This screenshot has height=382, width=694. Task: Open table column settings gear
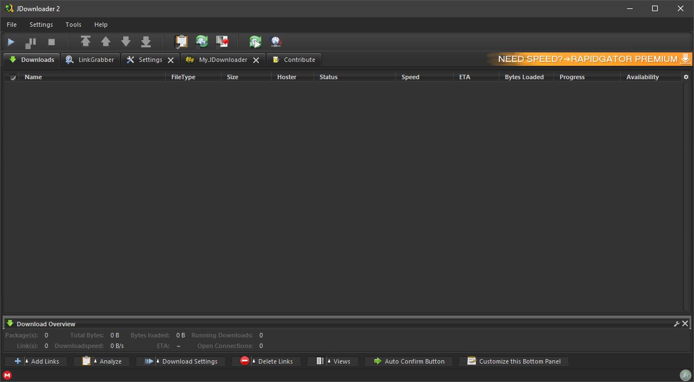coord(686,77)
